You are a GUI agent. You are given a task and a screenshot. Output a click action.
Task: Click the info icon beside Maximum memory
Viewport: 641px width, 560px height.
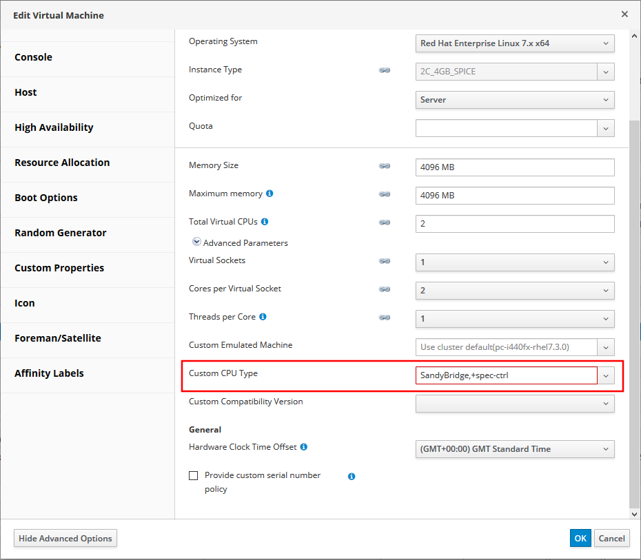pos(269,194)
